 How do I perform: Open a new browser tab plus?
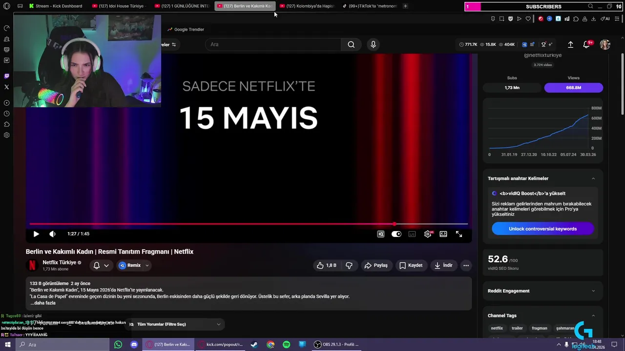point(405,6)
